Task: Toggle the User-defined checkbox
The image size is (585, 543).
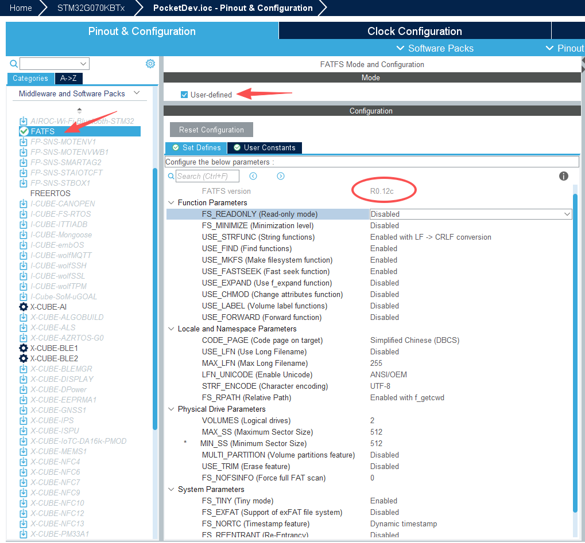Action: [x=184, y=95]
